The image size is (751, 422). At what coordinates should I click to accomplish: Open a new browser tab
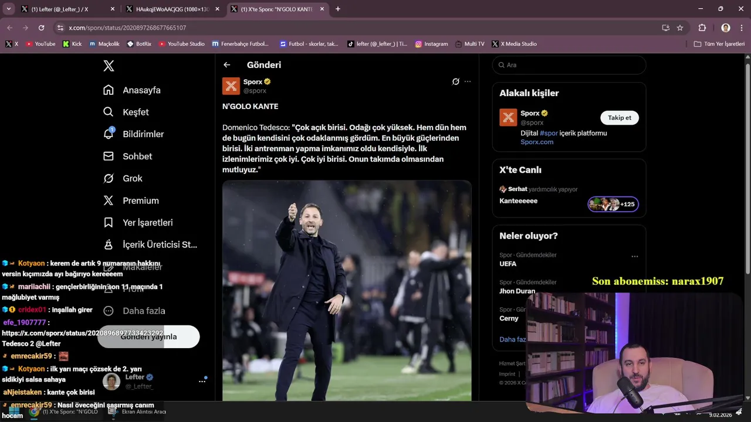(x=337, y=9)
